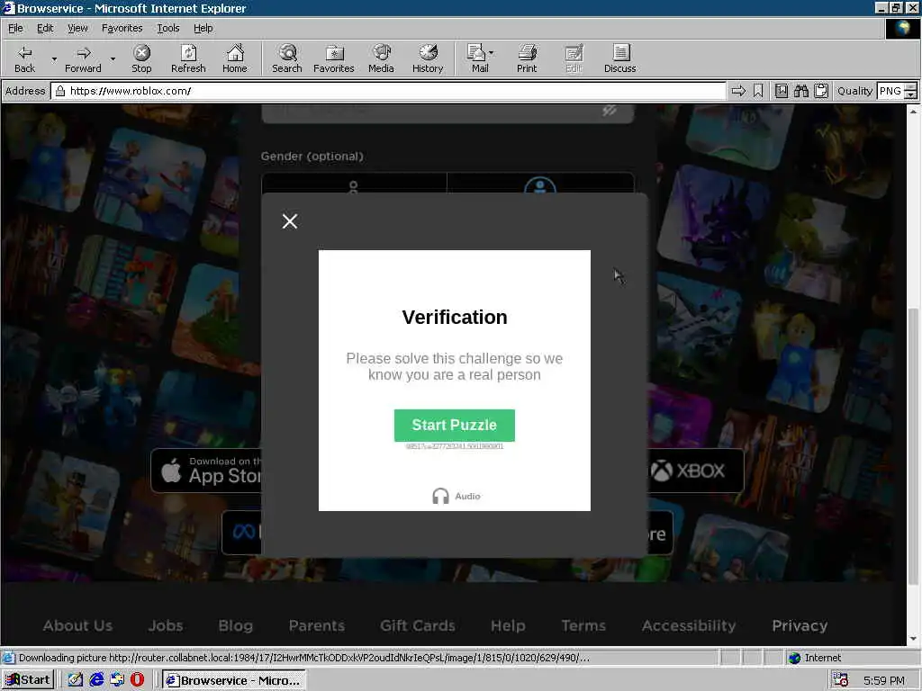Open the footer Help link
Screen dimensions: 922x691
tap(508, 626)
